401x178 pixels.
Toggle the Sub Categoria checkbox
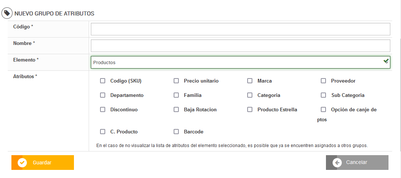(323, 95)
